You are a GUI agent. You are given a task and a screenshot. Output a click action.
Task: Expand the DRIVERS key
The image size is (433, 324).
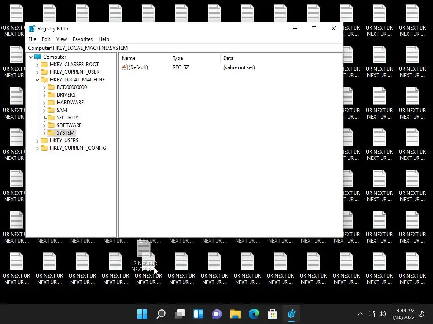(x=44, y=95)
